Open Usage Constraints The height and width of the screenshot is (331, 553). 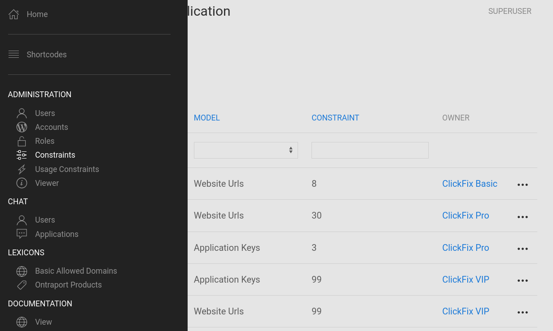(x=67, y=169)
